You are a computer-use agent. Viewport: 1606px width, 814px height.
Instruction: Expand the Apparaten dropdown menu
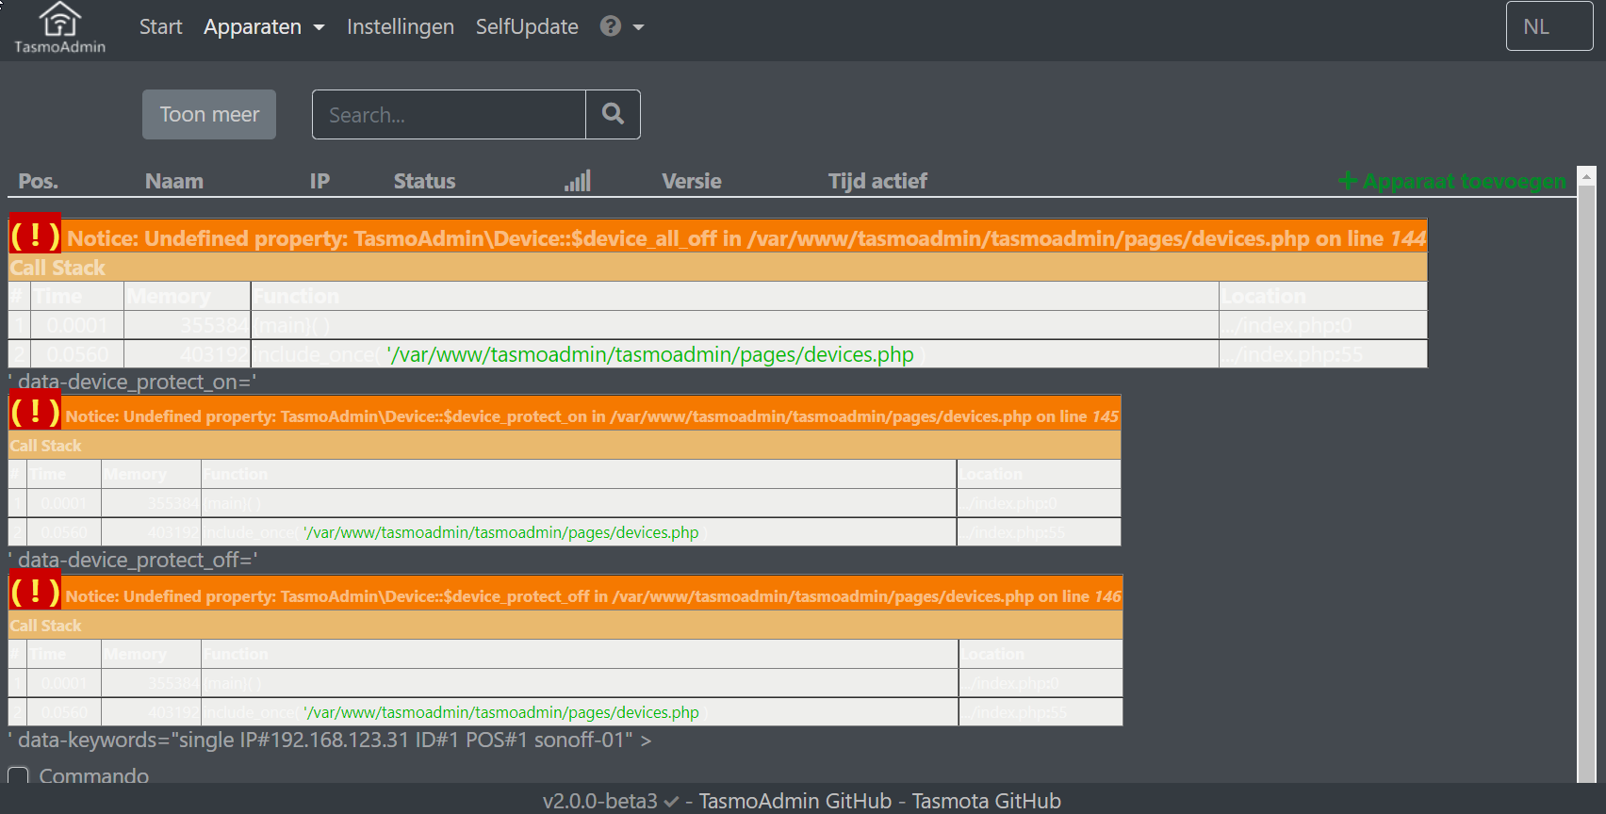pos(264,26)
